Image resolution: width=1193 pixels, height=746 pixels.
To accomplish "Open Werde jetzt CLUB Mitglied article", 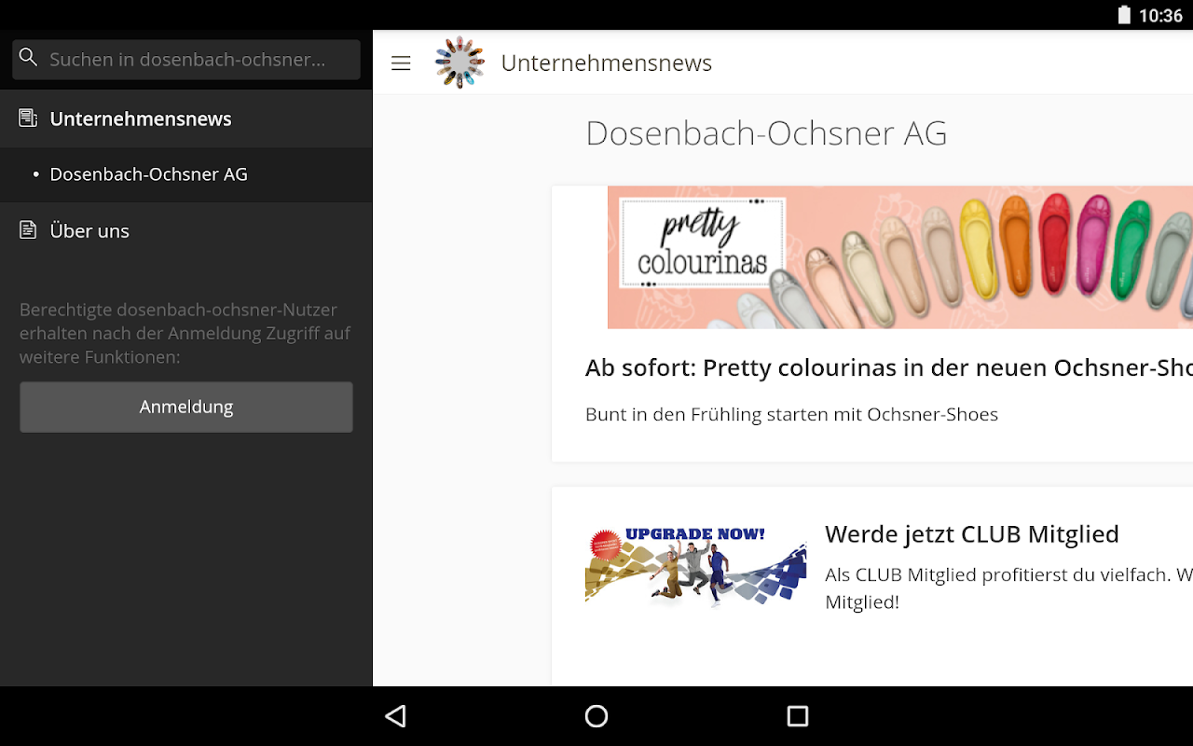I will coord(972,534).
